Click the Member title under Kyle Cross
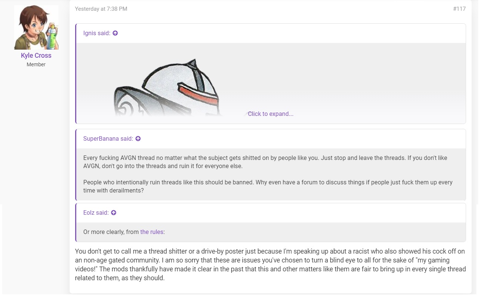This screenshot has width=482, height=308. click(36, 64)
